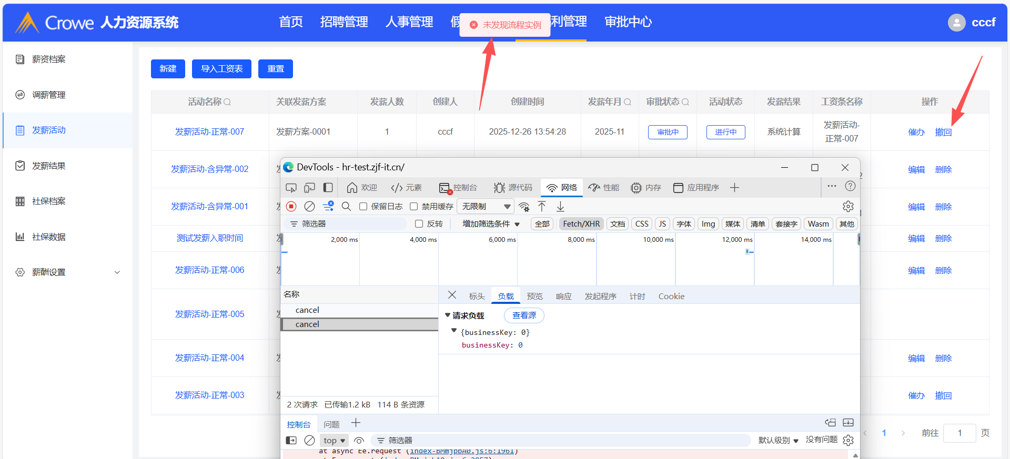Click the console scrollbar up arrow
Viewport: 1010px width, 459px height.
(x=855, y=455)
